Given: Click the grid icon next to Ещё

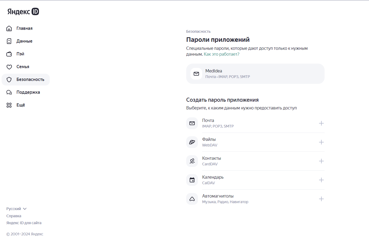Looking at the screenshot, I should [x=9, y=105].
